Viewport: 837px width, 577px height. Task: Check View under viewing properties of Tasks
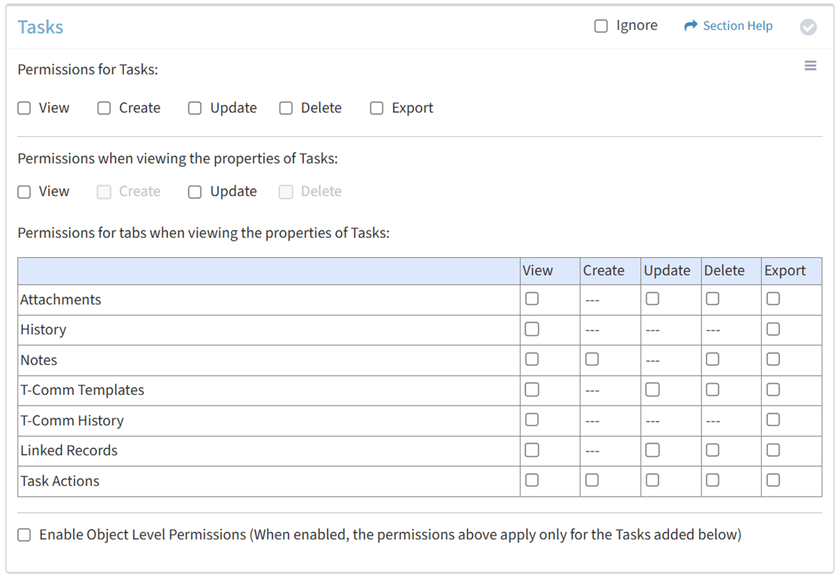tap(25, 191)
